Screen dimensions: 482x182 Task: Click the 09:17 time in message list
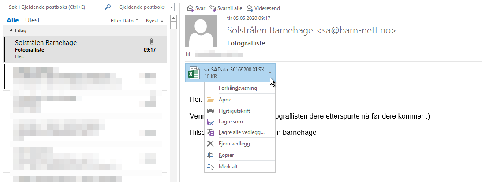click(149, 50)
